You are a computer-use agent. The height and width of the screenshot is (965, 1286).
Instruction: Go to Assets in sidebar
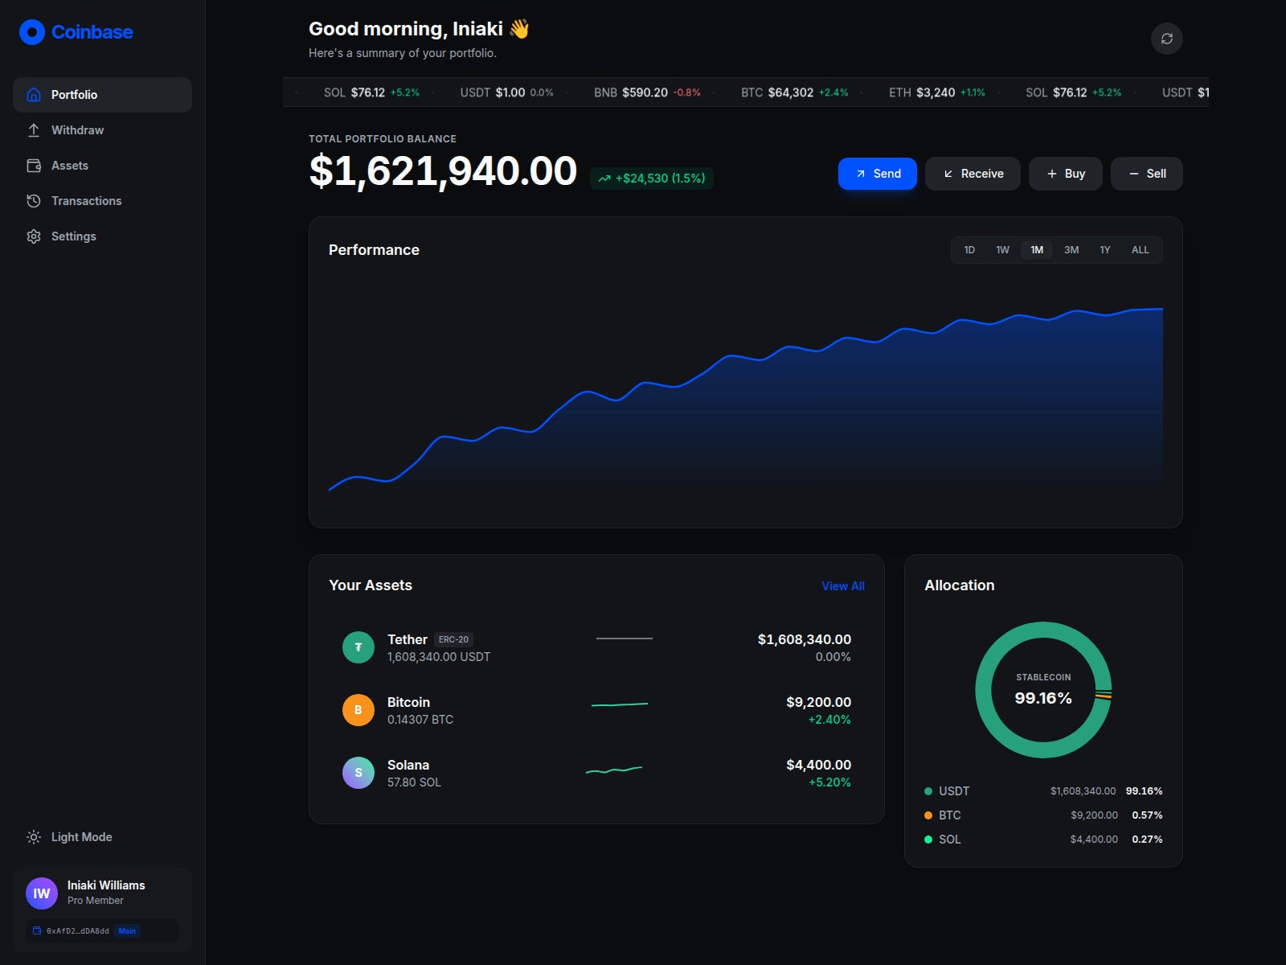point(102,166)
